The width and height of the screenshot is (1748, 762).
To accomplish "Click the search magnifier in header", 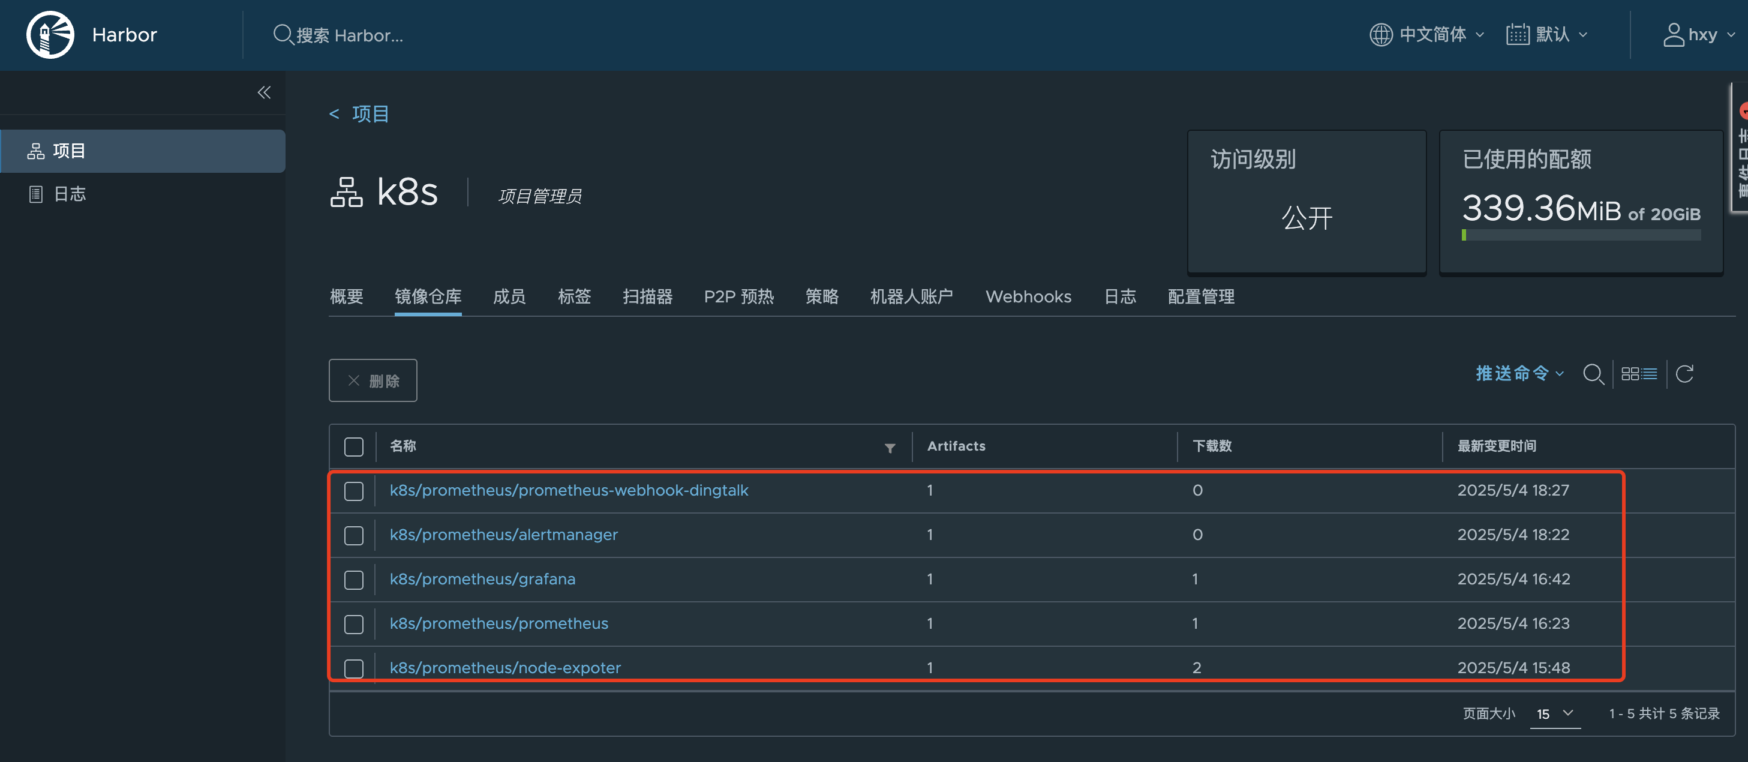I will (x=283, y=35).
